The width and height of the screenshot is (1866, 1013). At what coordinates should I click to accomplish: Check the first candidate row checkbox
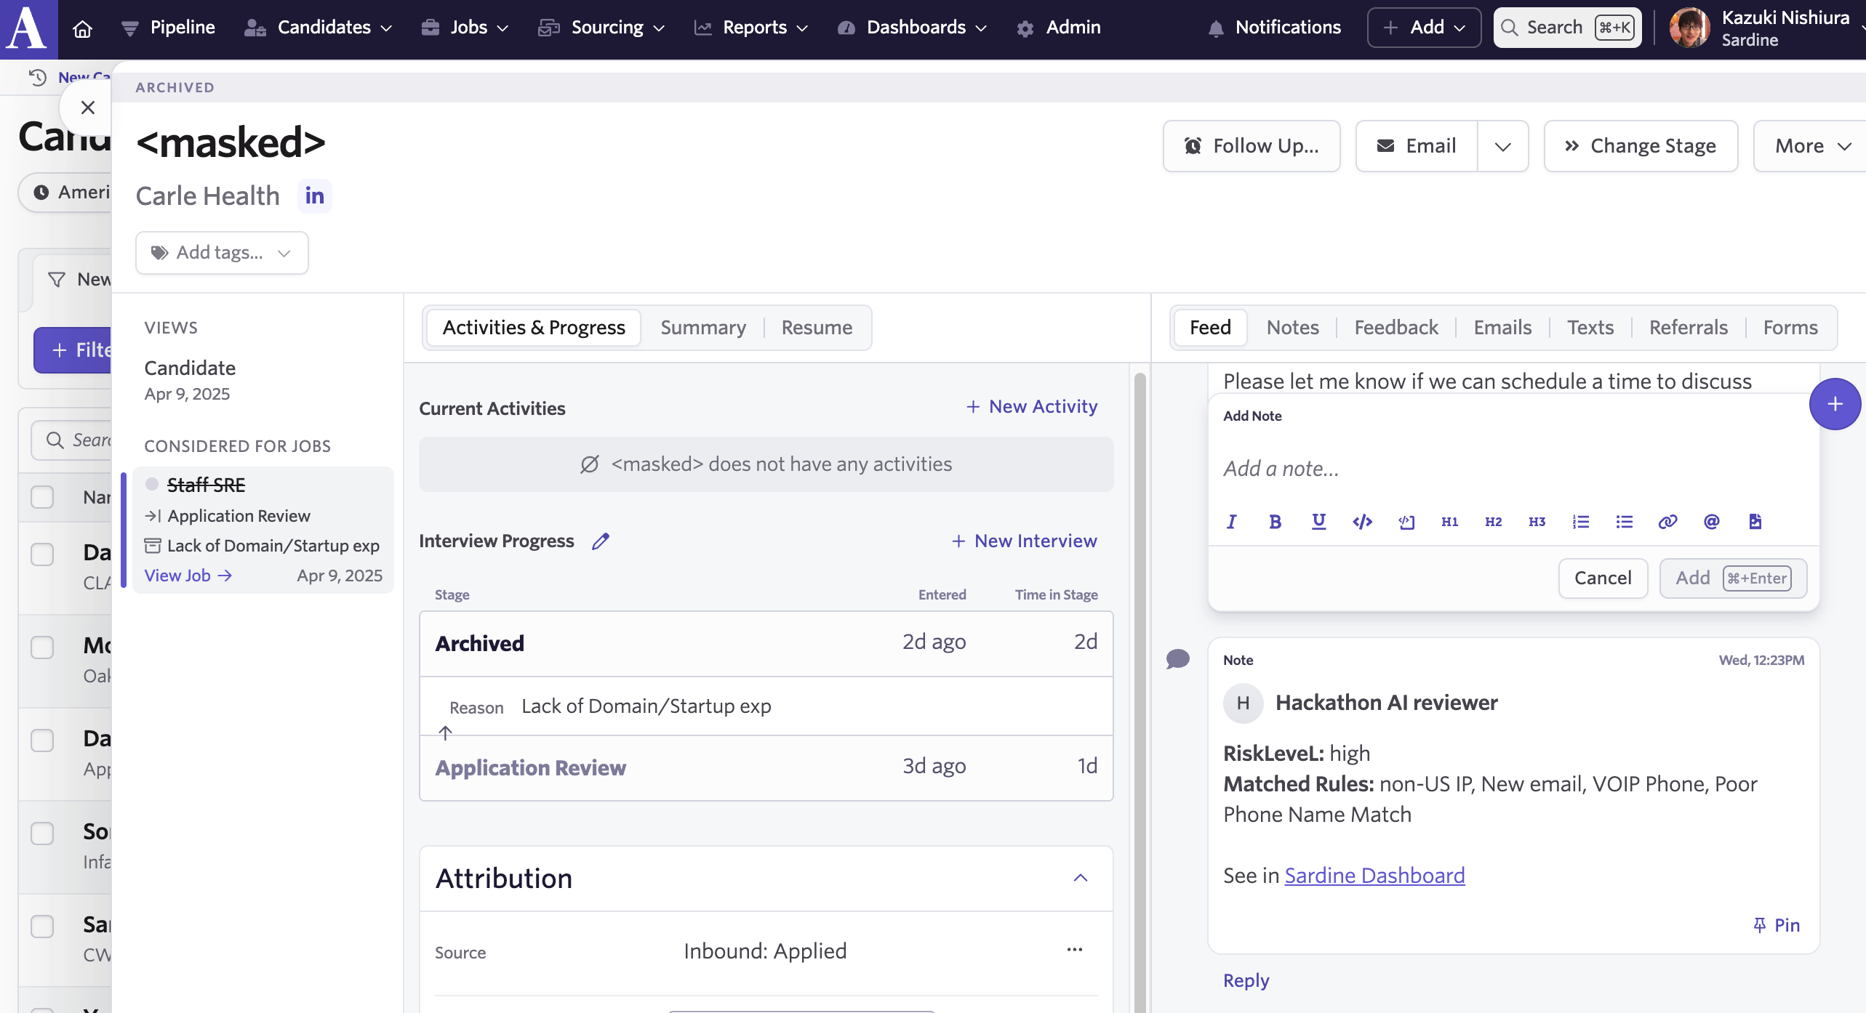42,554
